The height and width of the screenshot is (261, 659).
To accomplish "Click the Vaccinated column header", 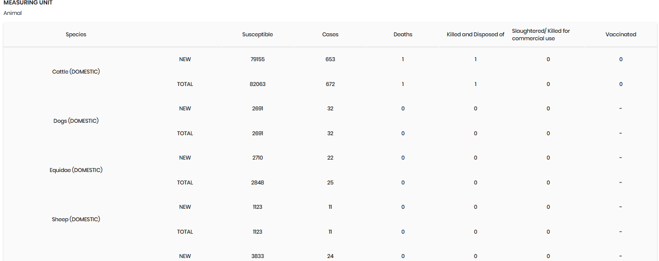I will pyautogui.click(x=621, y=34).
